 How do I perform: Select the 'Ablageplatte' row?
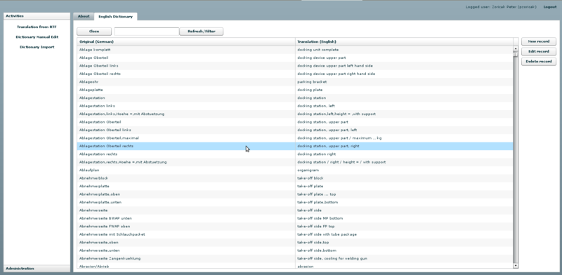295,90
